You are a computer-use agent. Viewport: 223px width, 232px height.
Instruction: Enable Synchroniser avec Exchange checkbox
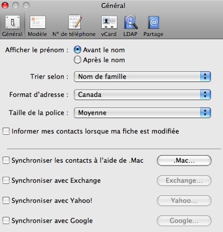point(6,180)
